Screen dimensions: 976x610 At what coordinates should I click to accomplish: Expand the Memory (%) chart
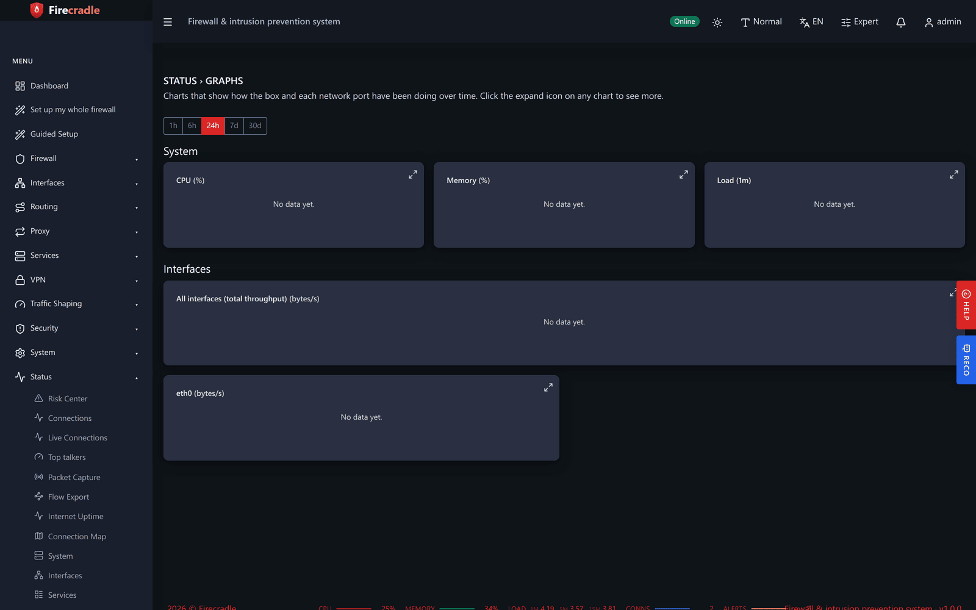pyautogui.click(x=684, y=174)
